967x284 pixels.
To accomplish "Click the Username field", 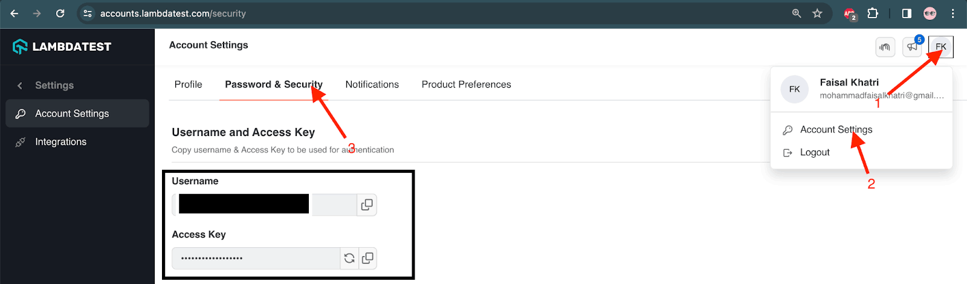I will point(264,205).
